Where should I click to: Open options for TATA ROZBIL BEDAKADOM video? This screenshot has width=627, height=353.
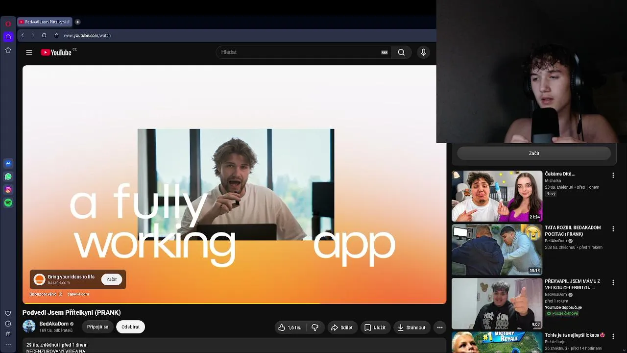click(613, 229)
